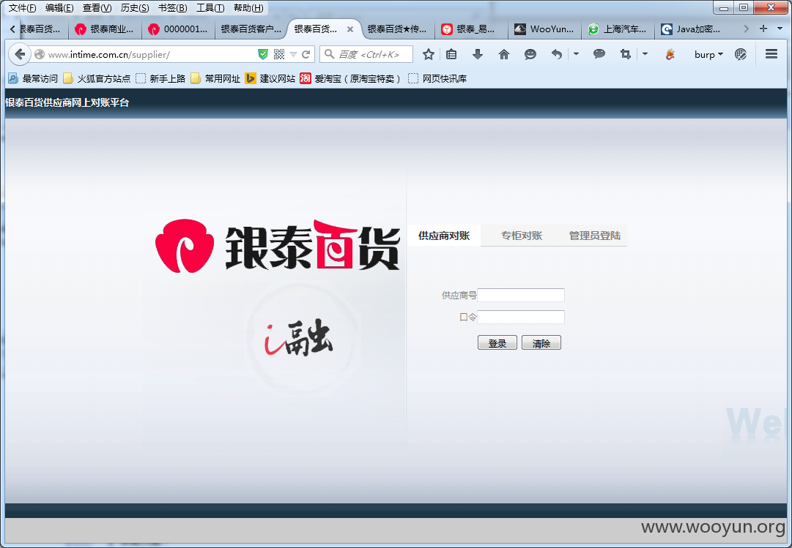Open the list all tabs dropdown arrow
The height and width of the screenshot is (548, 792).
[x=780, y=29]
